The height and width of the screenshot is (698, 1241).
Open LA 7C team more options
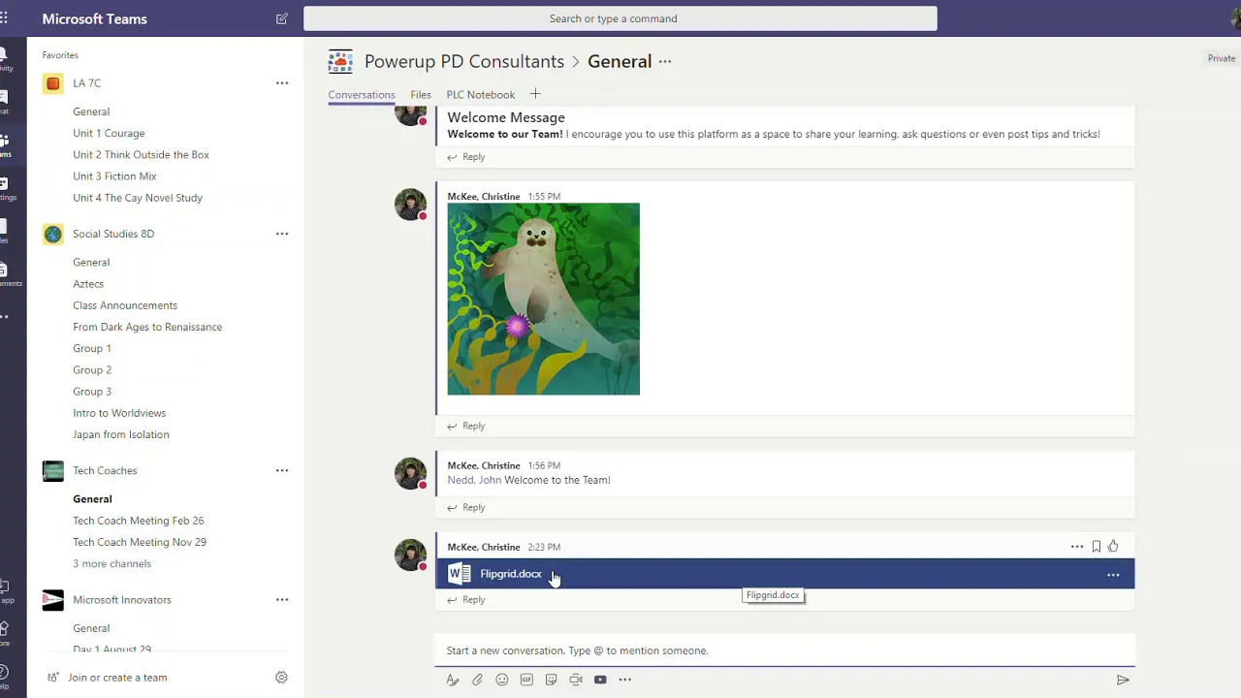282,83
